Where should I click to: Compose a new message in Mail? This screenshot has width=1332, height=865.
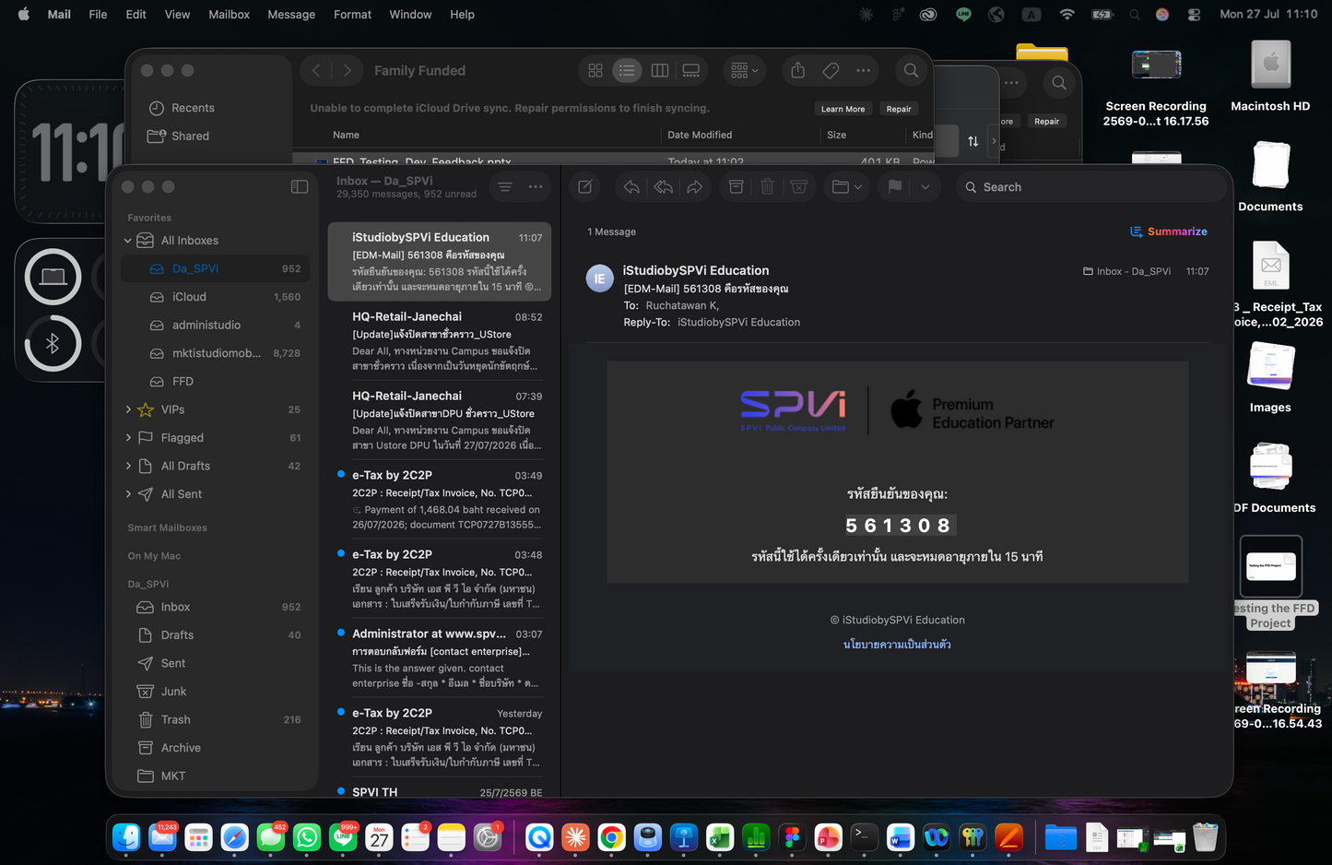584,187
